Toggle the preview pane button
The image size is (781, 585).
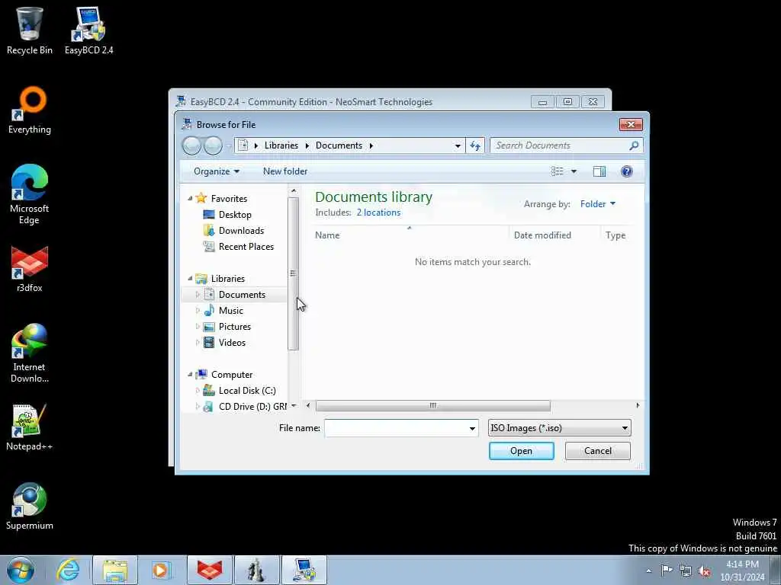(x=599, y=171)
